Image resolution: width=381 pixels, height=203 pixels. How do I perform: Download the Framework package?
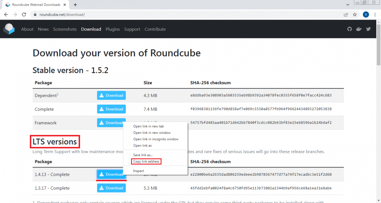(110, 122)
